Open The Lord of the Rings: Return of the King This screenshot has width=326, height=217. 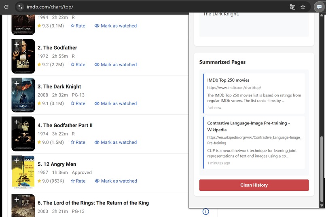click(93, 203)
